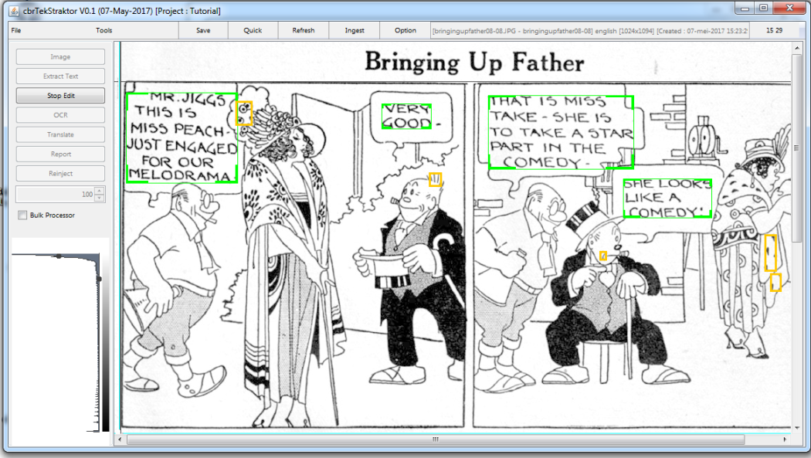Screen dimensions: 811x458
Task: Maximize the cbrTekStraktor window
Action: click(x=764, y=8)
